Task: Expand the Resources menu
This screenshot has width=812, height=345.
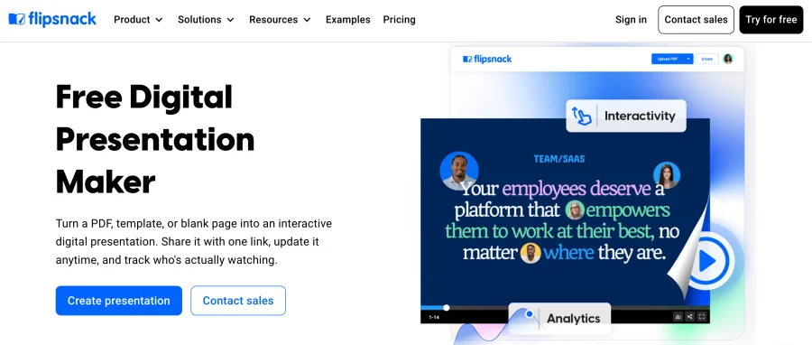Action: pyautogui.click(x=280, y=20)
